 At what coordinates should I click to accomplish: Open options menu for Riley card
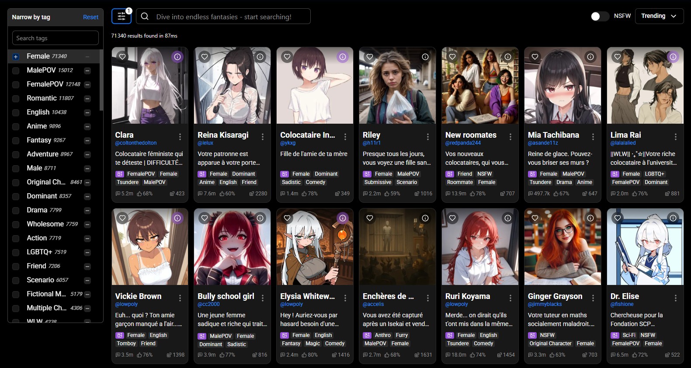[428, 137]
